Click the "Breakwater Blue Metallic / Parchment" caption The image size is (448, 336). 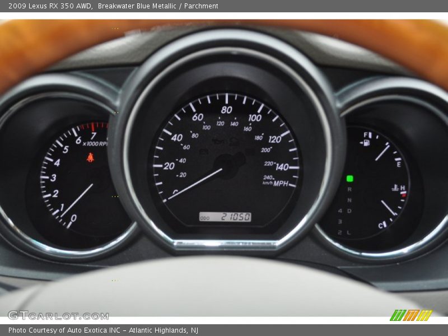158,6
